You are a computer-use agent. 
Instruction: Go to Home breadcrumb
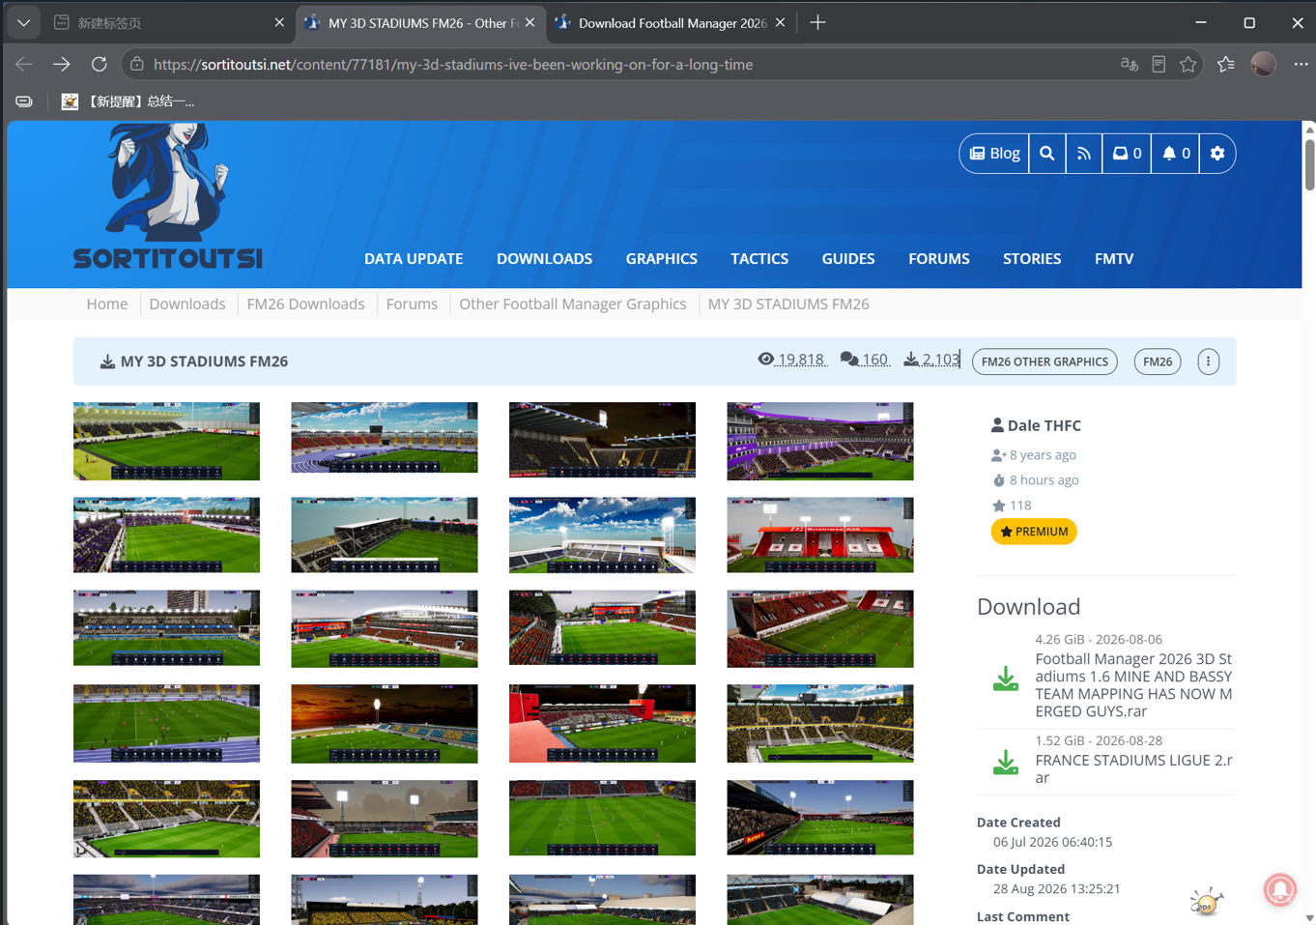pyautogui.click(x=107, y=304)
